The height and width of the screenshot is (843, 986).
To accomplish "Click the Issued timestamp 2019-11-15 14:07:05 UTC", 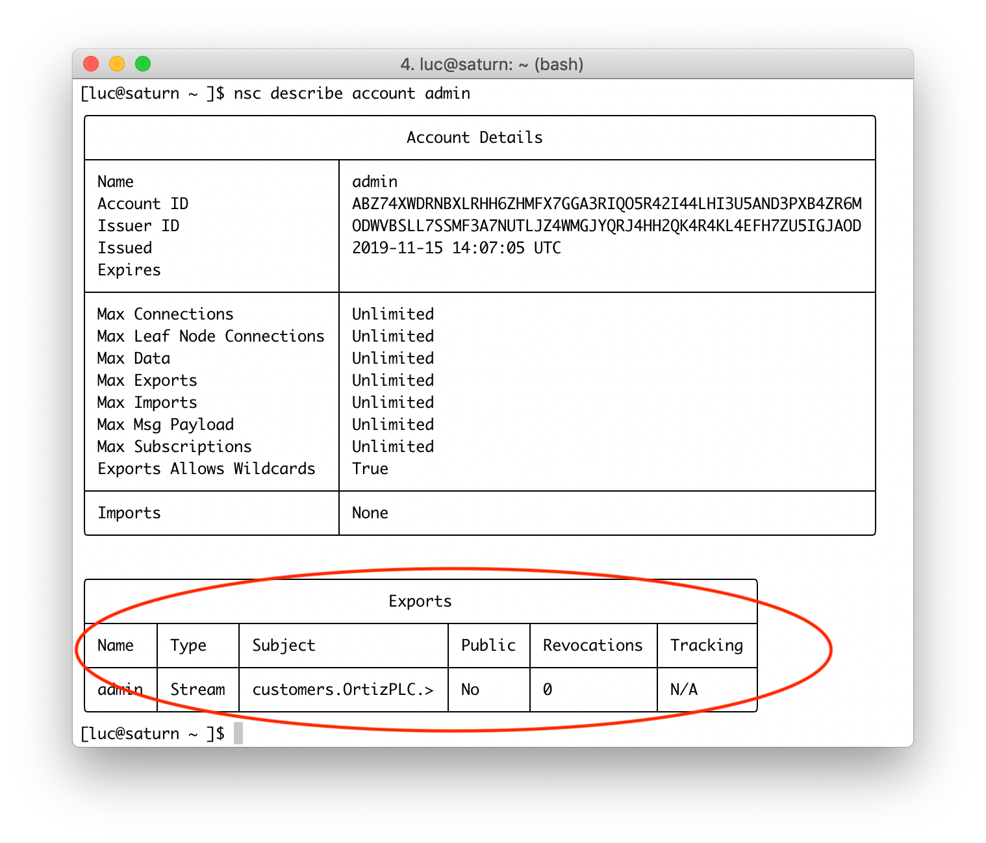I will pos(456,247).
